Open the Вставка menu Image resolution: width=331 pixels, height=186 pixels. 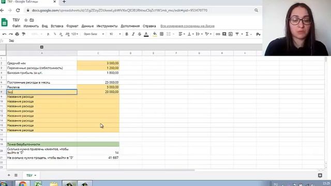(x=57, y=26)
